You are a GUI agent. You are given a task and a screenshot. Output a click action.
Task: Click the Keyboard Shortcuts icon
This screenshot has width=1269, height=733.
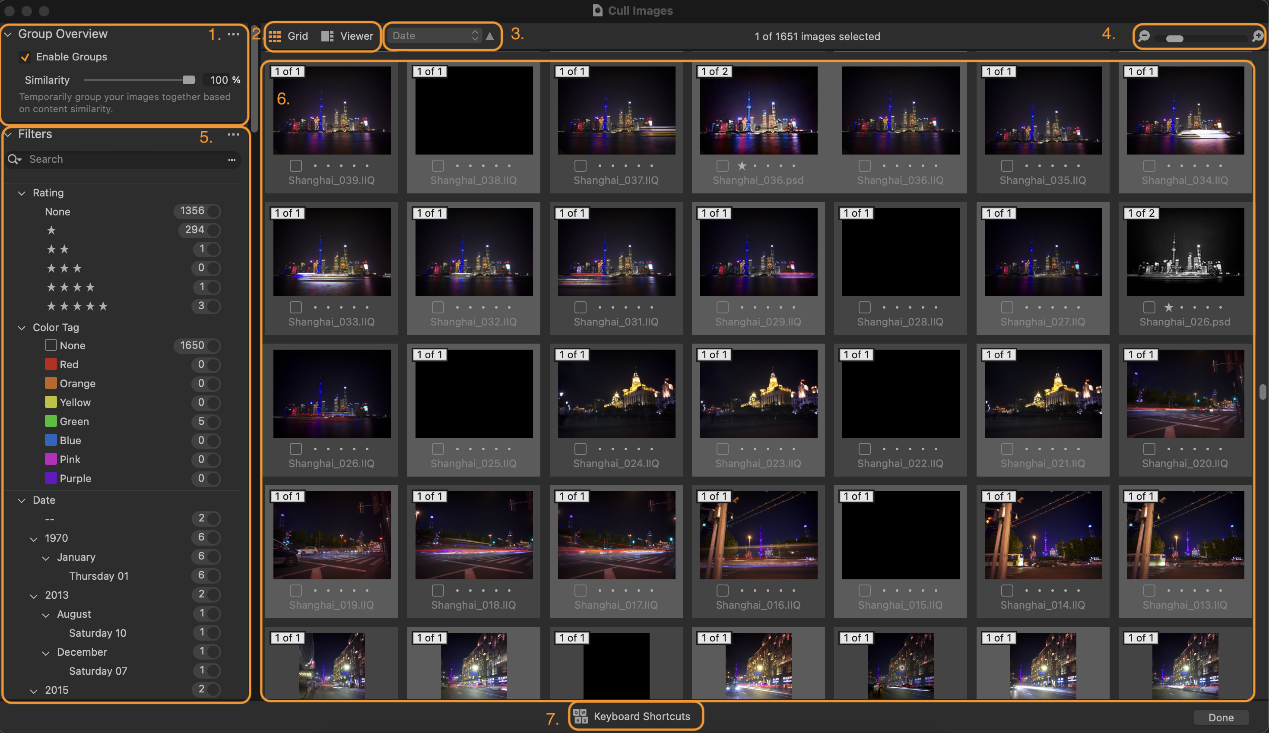581,716
